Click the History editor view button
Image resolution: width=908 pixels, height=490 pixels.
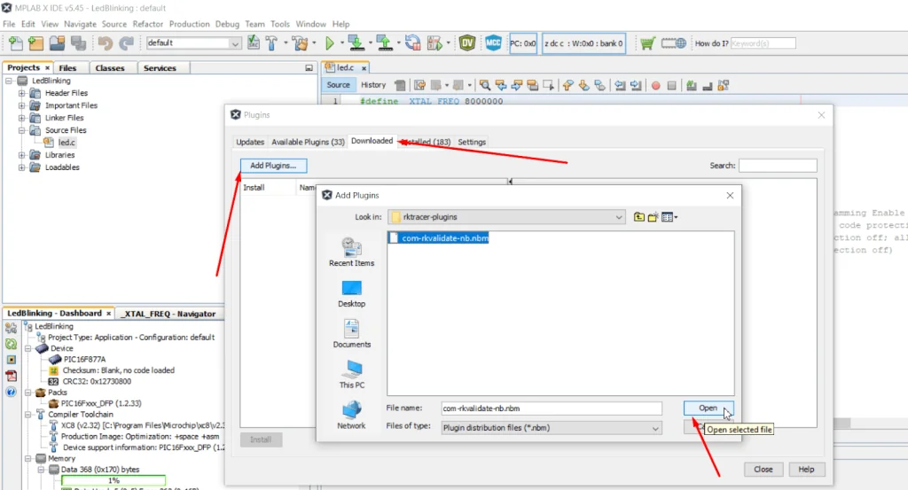[x=373, y=85]
